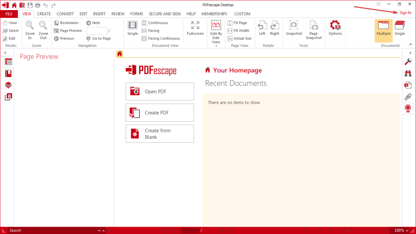Open the bottom left sidebar panel icon

[8, 97]
